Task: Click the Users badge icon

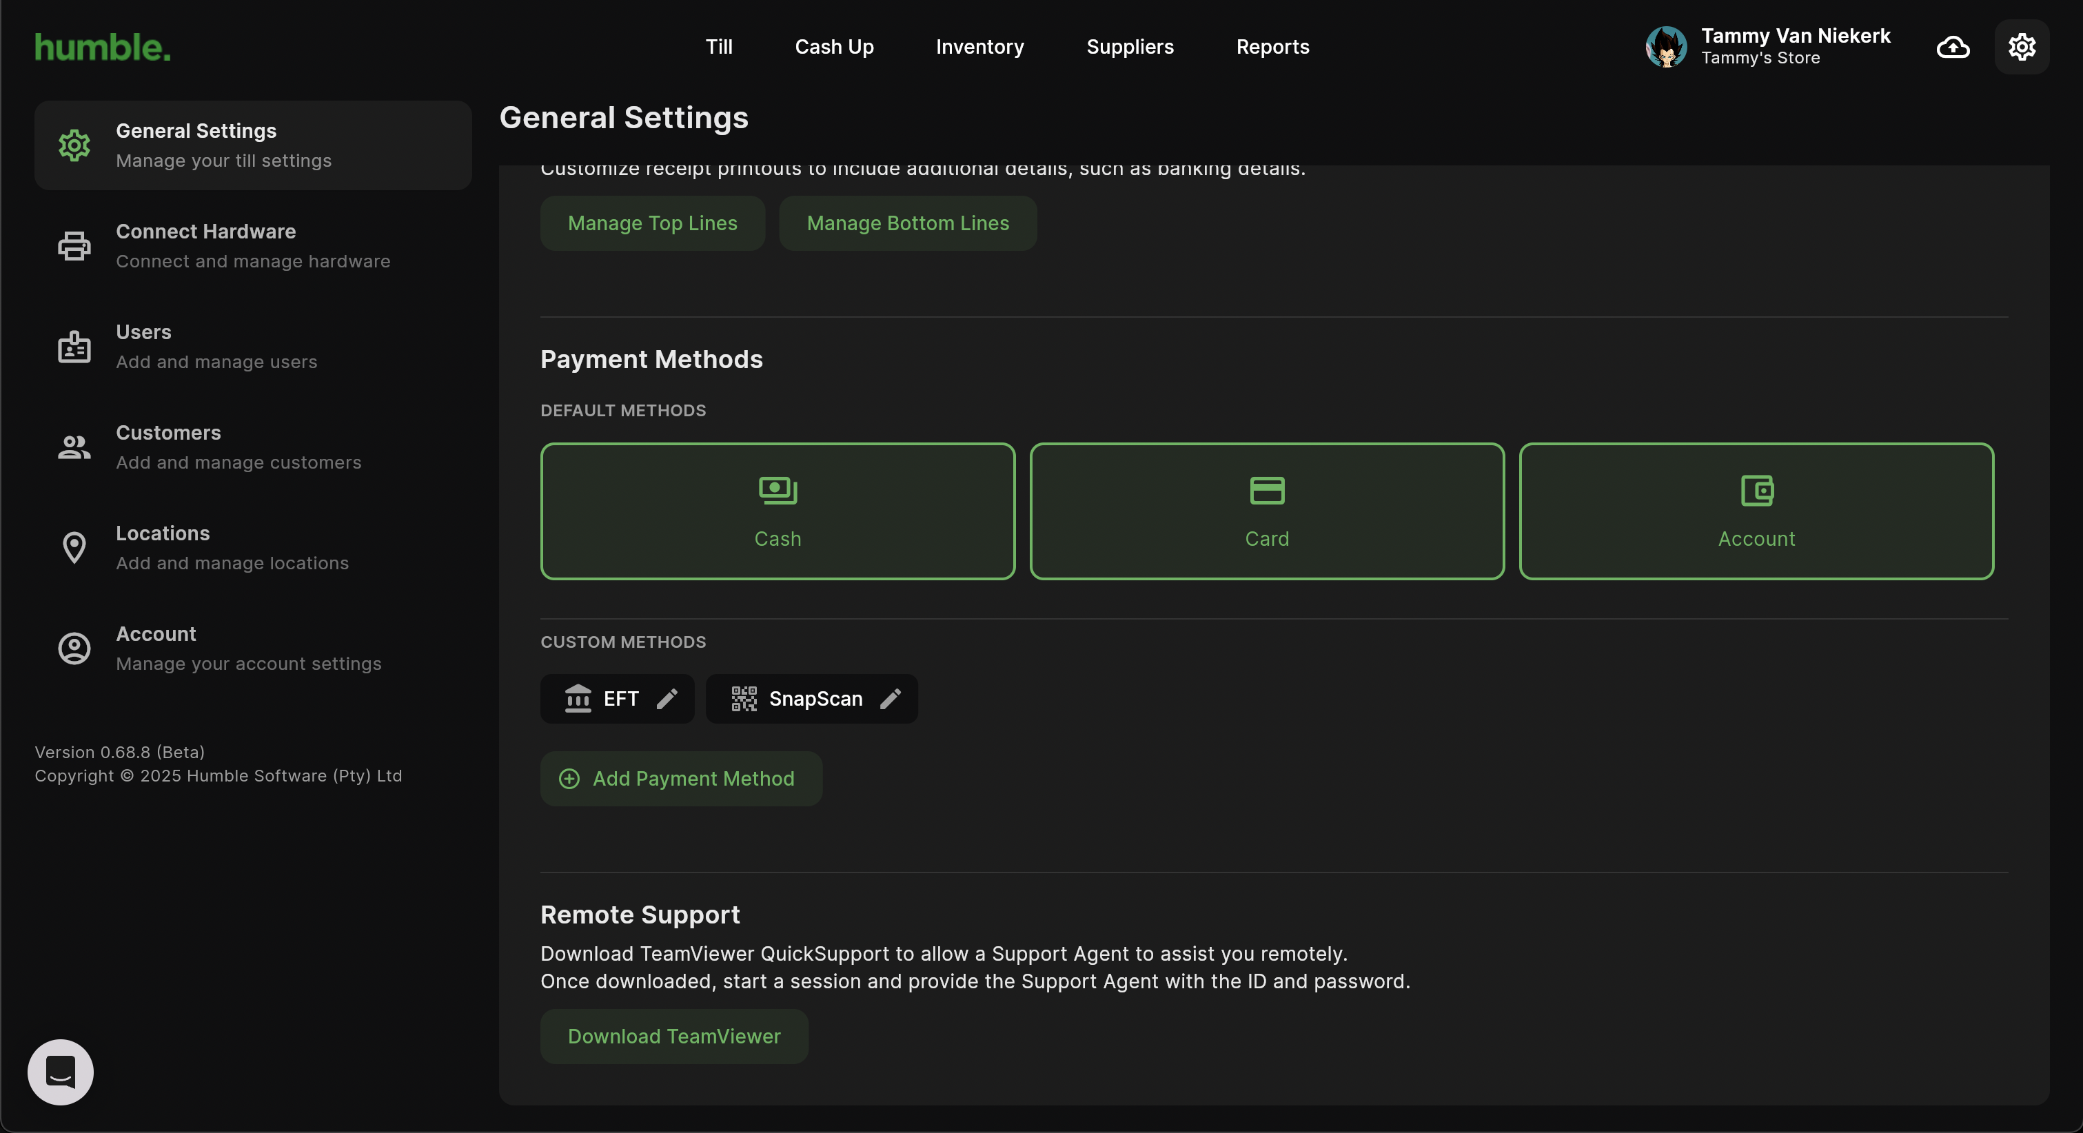Action: pos(74,347)
